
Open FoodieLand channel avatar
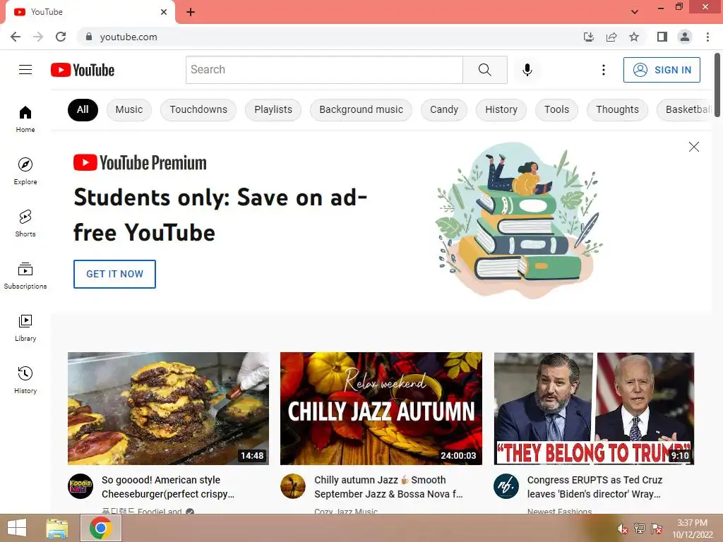[x=80, y=486]
